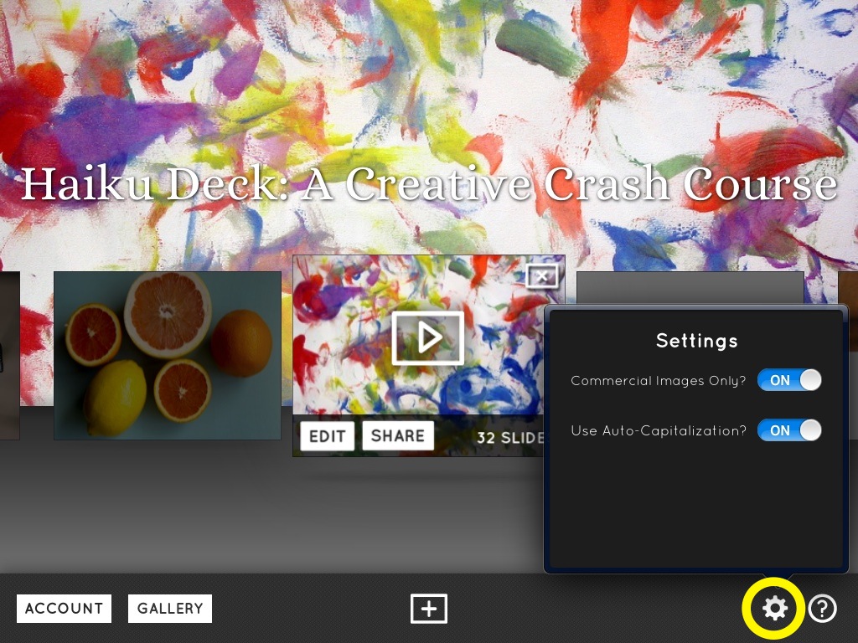Open the help question mark icon
The width and height of the screenshot is (858, 643).
click(823, 608)
